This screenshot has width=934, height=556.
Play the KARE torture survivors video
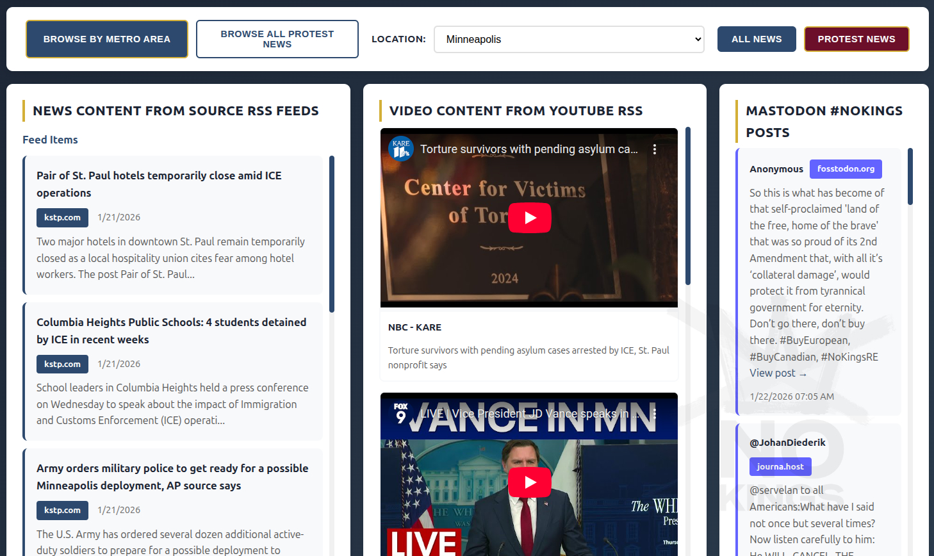click(x=529, y=218)
